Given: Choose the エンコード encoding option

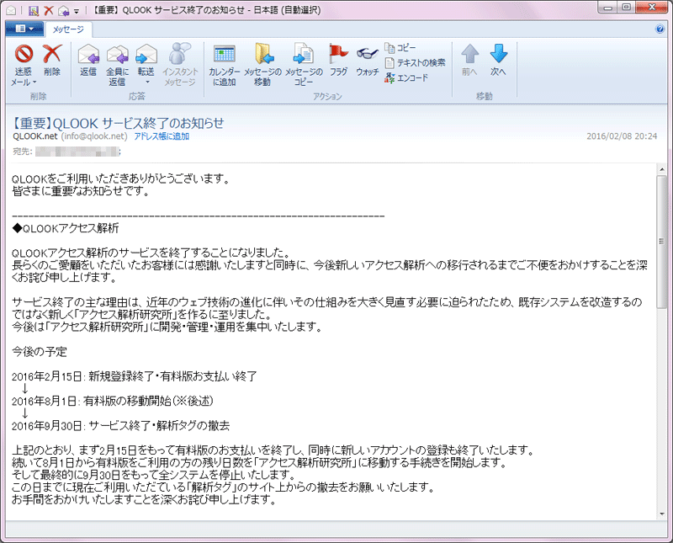Looking at the screenshot, I should click(406, 77).
